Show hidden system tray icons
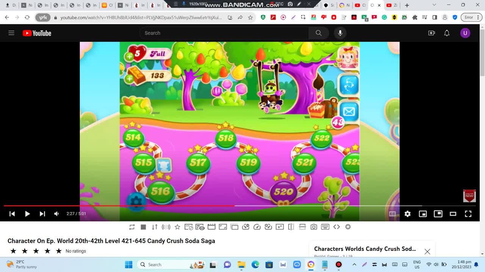This screenshot has height=272, width=485. pyautogui.click(x=354, y=264)
